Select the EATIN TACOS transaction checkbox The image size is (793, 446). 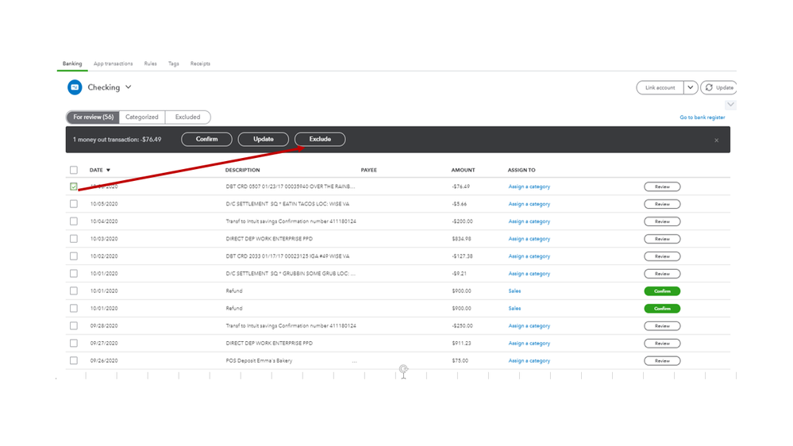coord(74,204)
